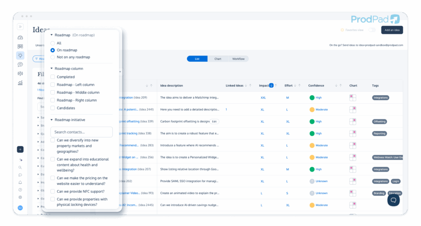Open the settings gear icon in the sidebar
Image resolution: width=421 pixels, height=226 pixels.
coord(20,197)
